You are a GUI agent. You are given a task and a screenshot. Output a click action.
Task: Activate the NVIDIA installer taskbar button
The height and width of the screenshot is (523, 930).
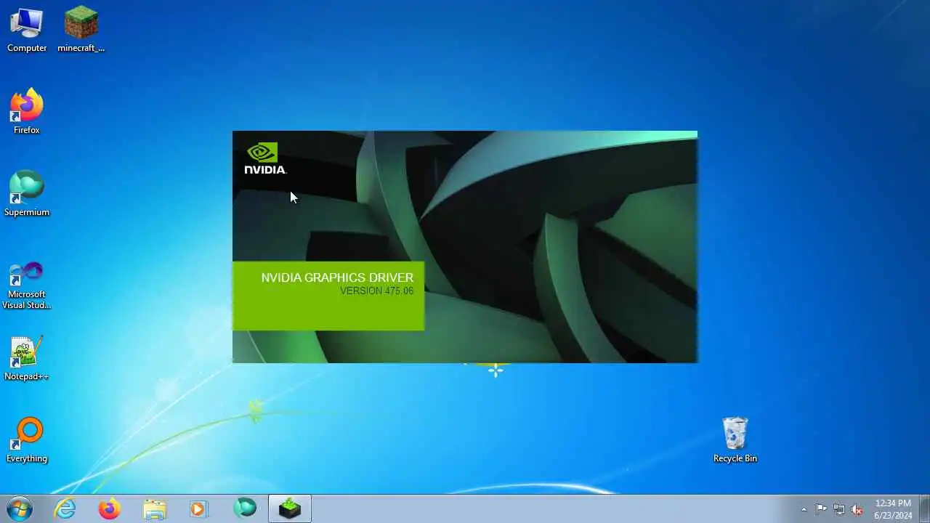pos(290,509)
